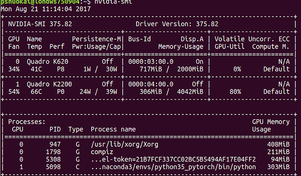Click the /usr/lib/xorg/Xorg process name

click(125, 145)
